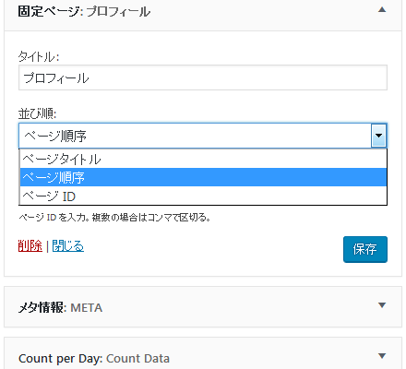Viewport: 406px width, 369px height.
Task: Click プロフィール text inside title field
Action: click(x=56, y=77)
